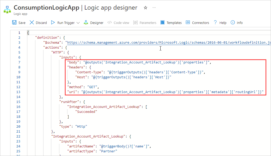Viewport: 271px width, 156px height.
Task: Click the "Partner" artifactType value
Action: (108, 151)
